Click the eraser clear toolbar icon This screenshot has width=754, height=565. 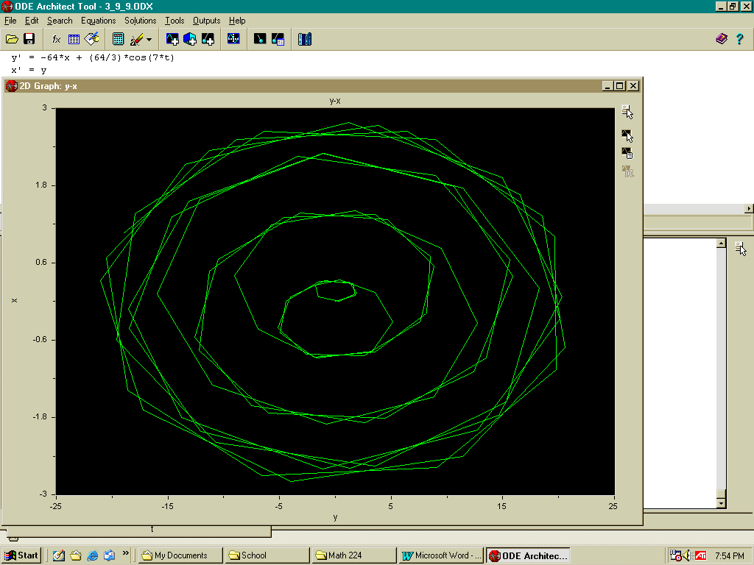tap(136, 39)
